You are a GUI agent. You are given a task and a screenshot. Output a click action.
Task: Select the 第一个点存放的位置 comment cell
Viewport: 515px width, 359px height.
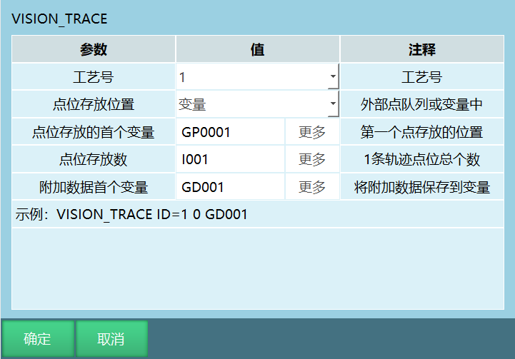[x=421, y=132]
